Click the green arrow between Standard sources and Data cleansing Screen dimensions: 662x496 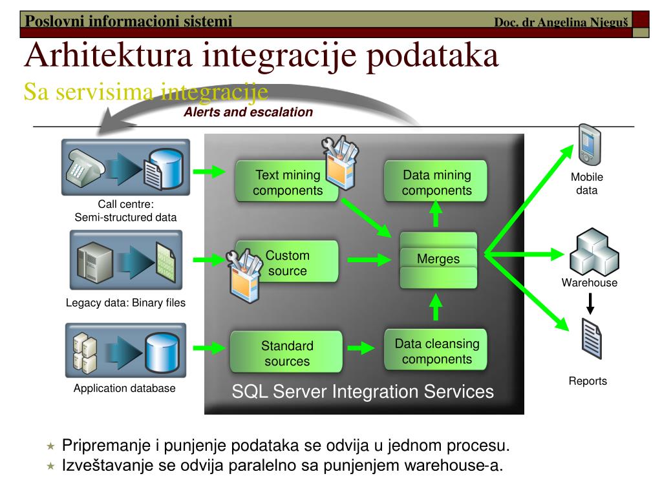pyautogui.click(x=361, y=348)
